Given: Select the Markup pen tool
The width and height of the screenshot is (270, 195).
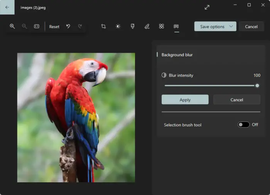Looking at the screenshot, I should pos(147,26).
